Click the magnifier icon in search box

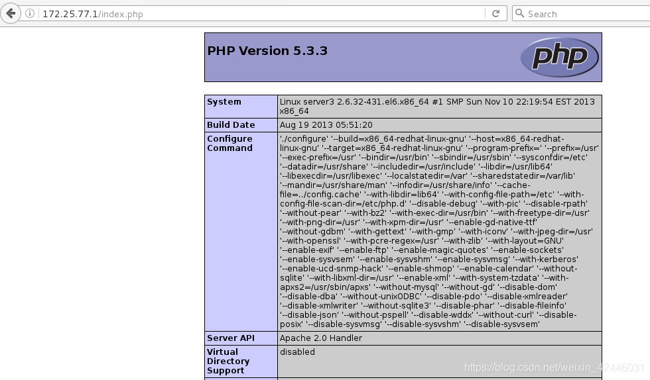pyautogui.click(x=519, y=13)
